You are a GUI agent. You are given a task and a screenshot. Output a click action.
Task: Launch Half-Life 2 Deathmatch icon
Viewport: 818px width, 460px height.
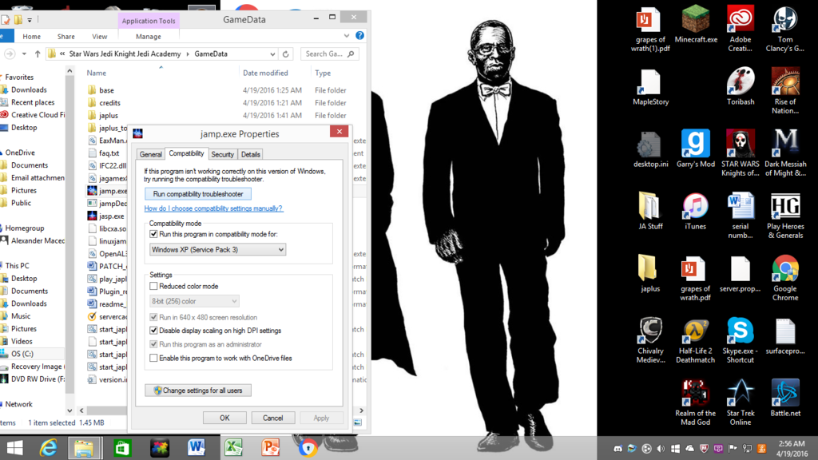coord(696,340)
